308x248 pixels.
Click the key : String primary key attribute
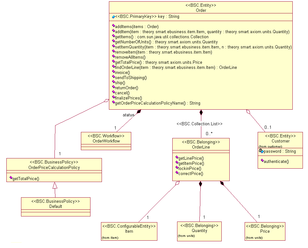147,17
